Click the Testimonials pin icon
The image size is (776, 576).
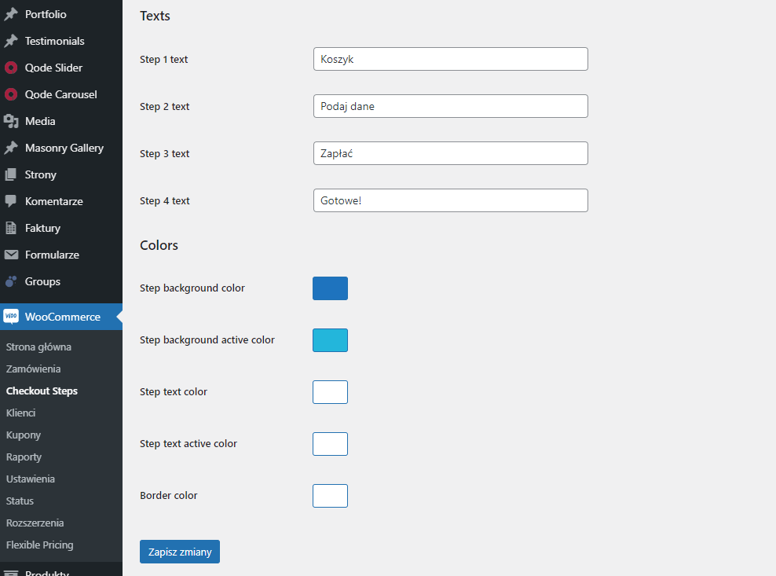click(11, 41)
